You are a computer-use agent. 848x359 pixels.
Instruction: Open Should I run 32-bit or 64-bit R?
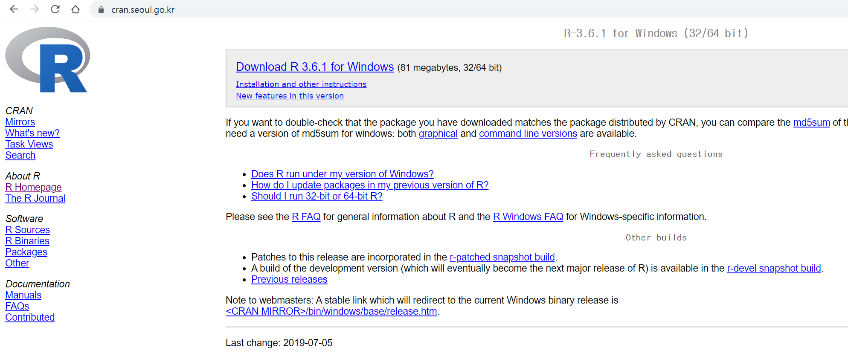coord(317,196)
